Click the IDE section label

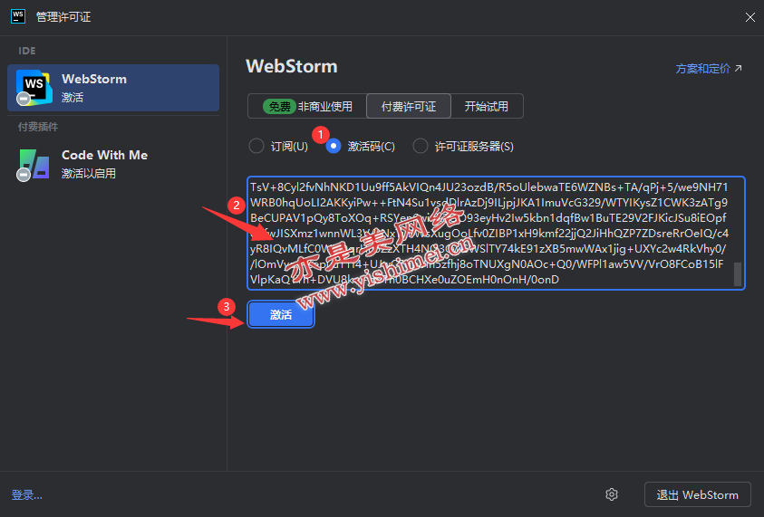point(27,51)
